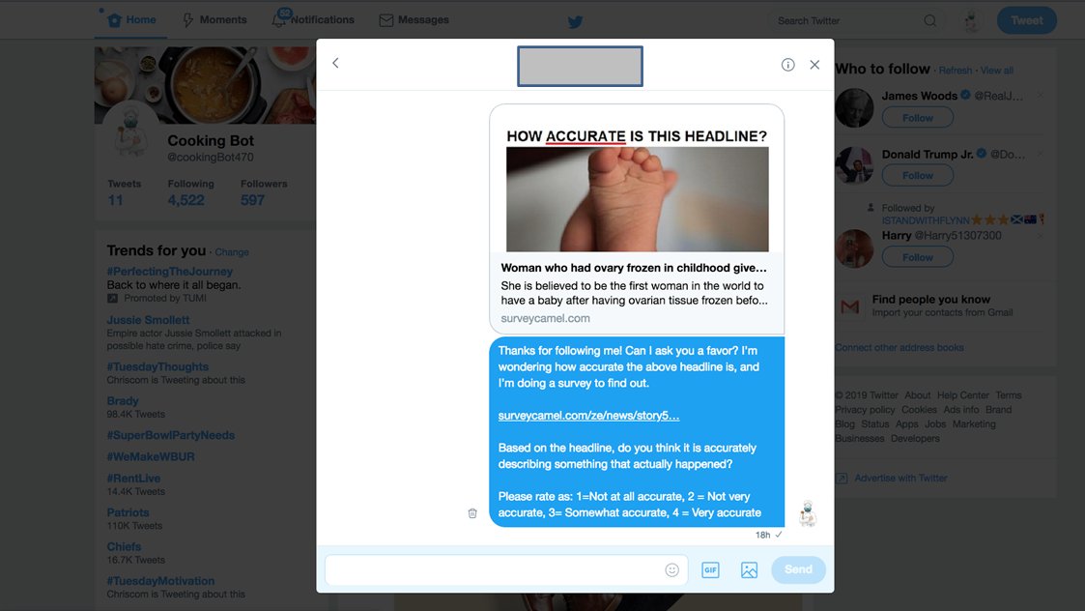Attach a photo to message
Viewport: 1085px width, 611px height.
click(x=749, y=569)
